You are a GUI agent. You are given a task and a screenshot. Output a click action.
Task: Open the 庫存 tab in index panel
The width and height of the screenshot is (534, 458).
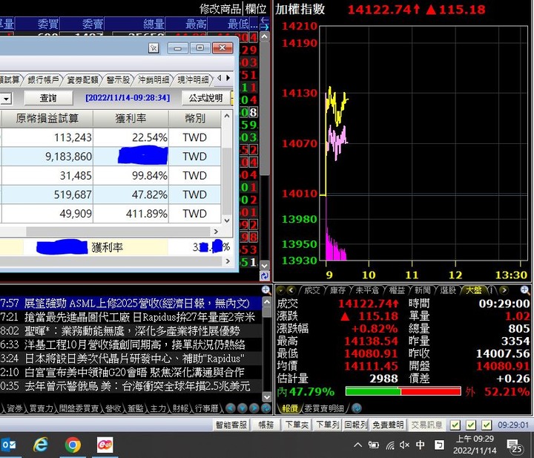(337, 290)
